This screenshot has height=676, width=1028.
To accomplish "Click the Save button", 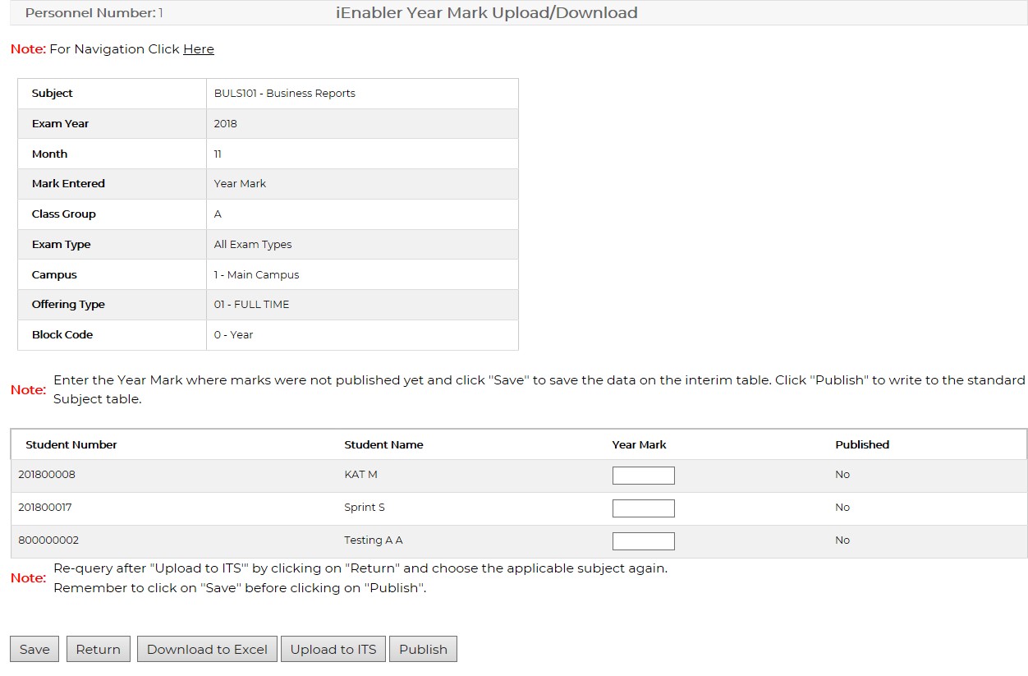I will (34, 649).
